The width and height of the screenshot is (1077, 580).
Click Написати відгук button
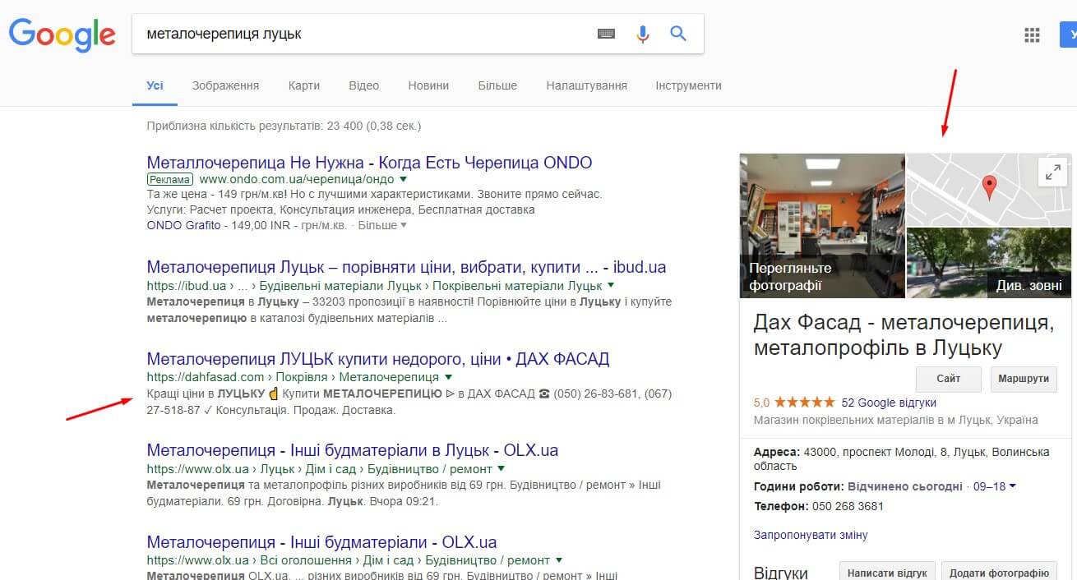point(886,573)
